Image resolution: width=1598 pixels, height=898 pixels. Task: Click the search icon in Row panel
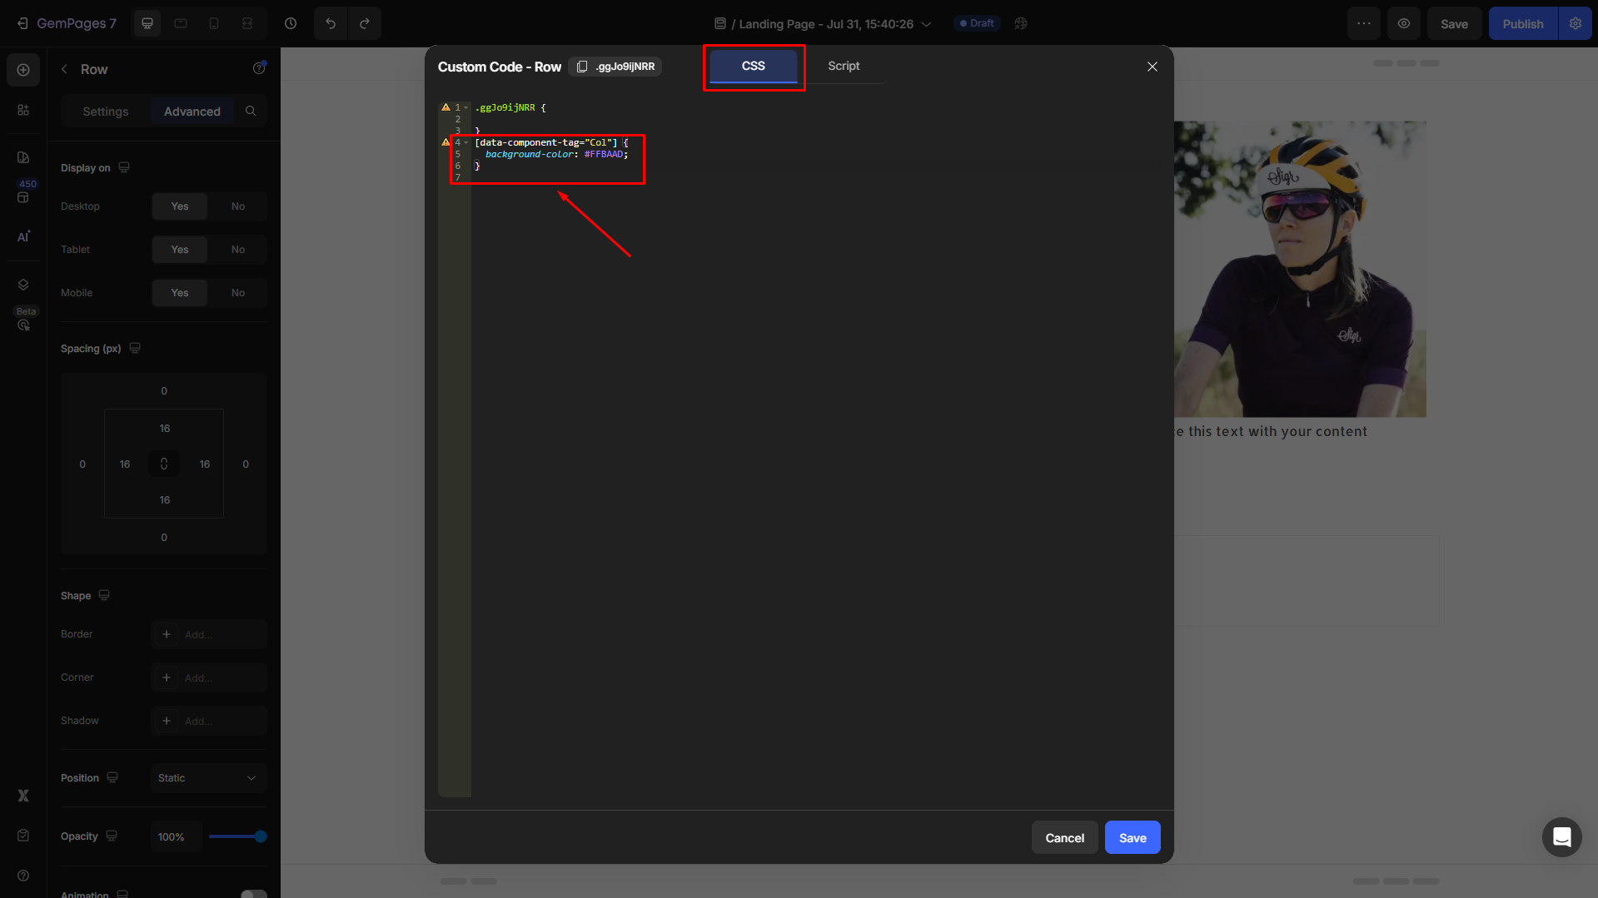click(251, 111)
